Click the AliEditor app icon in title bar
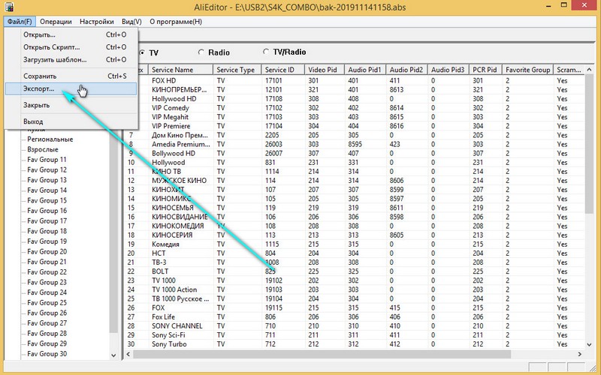This screenshot has height=375, width=601. tap(8, 7)
